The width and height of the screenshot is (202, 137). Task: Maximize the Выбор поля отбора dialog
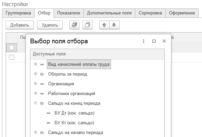pos(154,41)
